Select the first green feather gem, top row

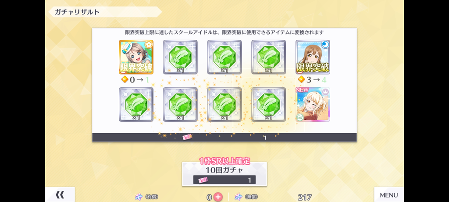(x=180, y=57)
